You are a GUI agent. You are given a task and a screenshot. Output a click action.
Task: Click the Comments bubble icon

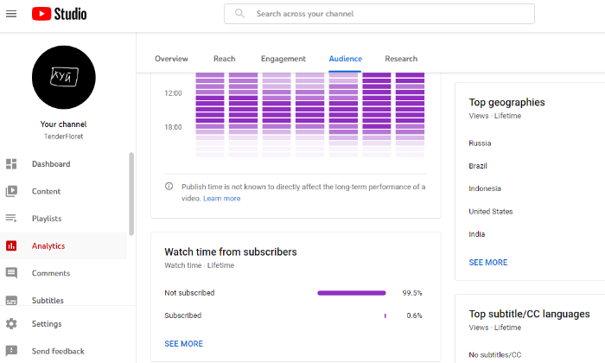11,273
